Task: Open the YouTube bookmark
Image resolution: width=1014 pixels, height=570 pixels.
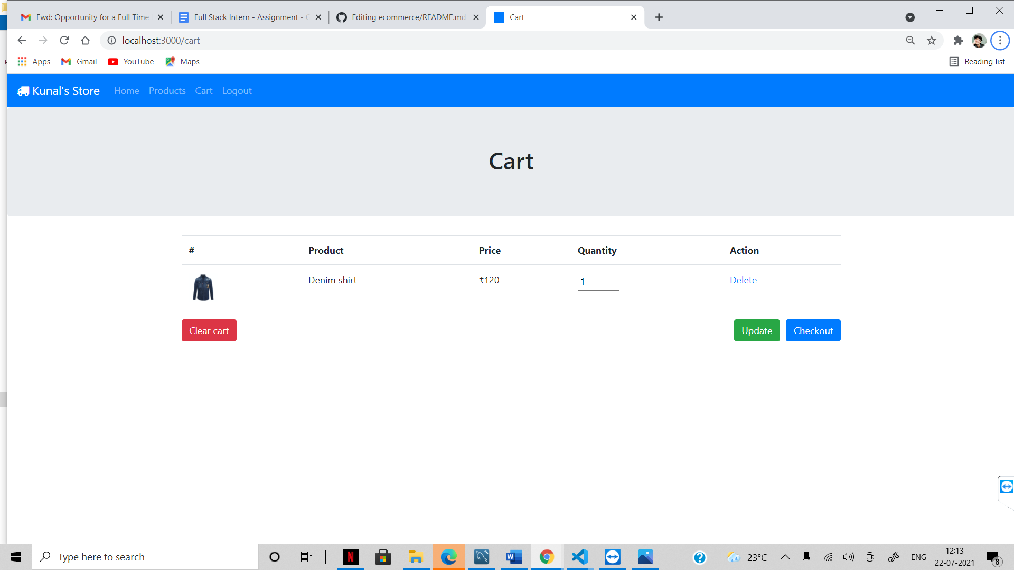Action: [131, 62]
